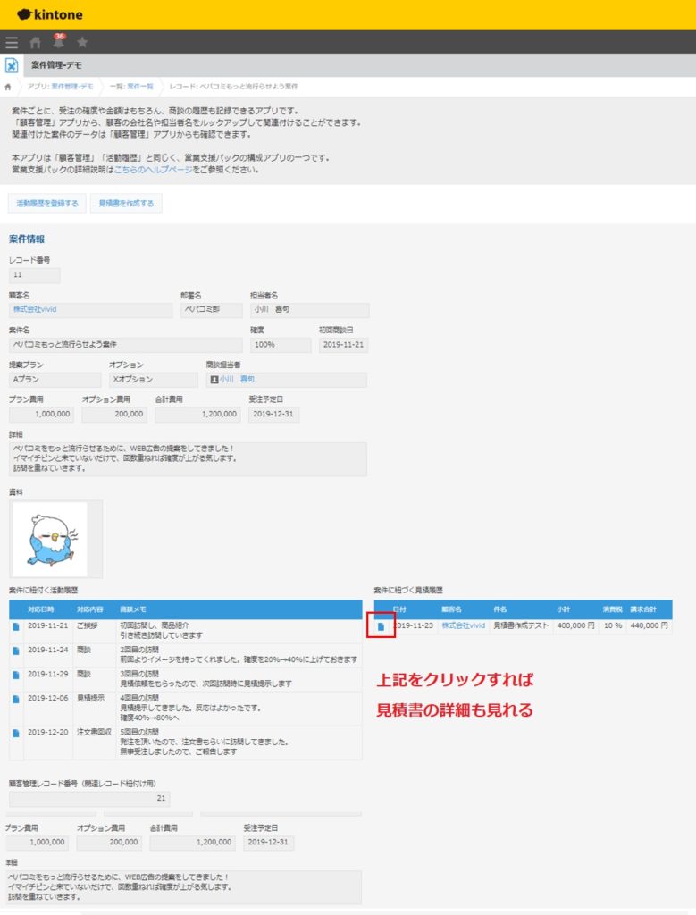696x915 pixels.
Task: Click upper プラン費用 value 1,000,000
Action: tap(41, 414)
